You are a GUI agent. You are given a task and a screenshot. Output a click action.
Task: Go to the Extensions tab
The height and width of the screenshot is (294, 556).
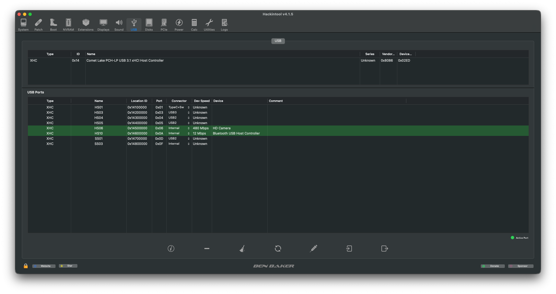coord(86,25)
